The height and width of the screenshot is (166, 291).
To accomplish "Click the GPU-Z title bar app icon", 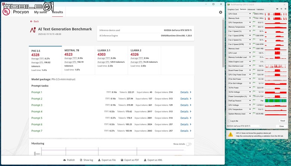I will (229, 4).
